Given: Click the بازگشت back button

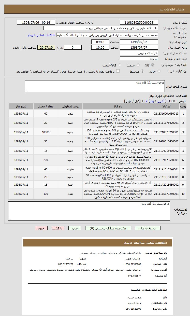Looking at the screenshot, I should pyautogui.click(x=58, y=228).
